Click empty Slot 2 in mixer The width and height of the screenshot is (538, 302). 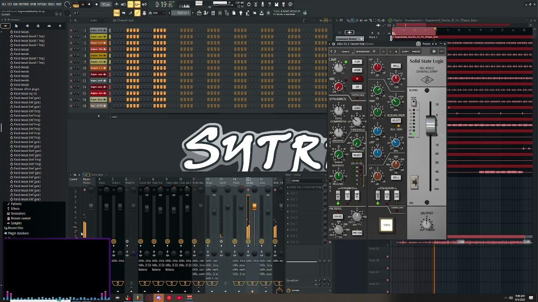pos(306,193)
